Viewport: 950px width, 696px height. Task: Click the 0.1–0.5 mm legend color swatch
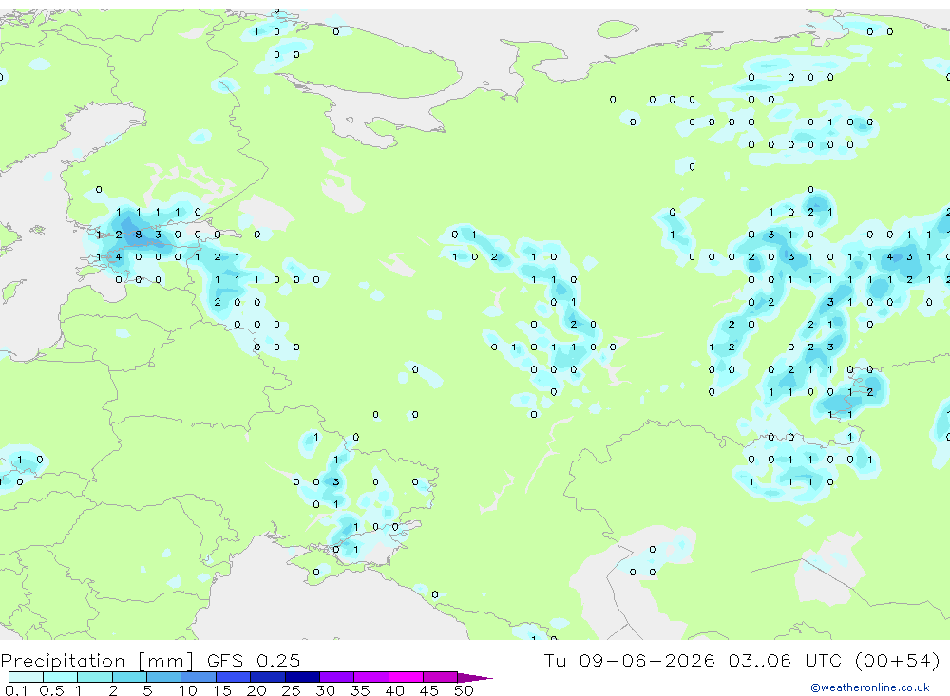(x=26, y=677)
